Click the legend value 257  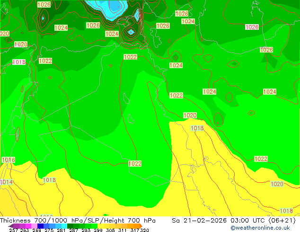coord(14,230)
